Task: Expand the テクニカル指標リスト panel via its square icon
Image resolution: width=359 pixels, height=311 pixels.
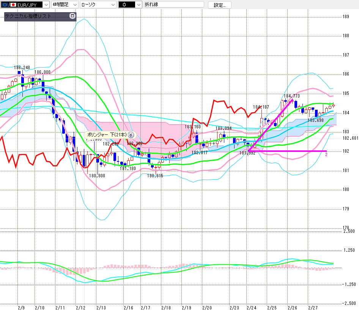Action: (72, 16)
